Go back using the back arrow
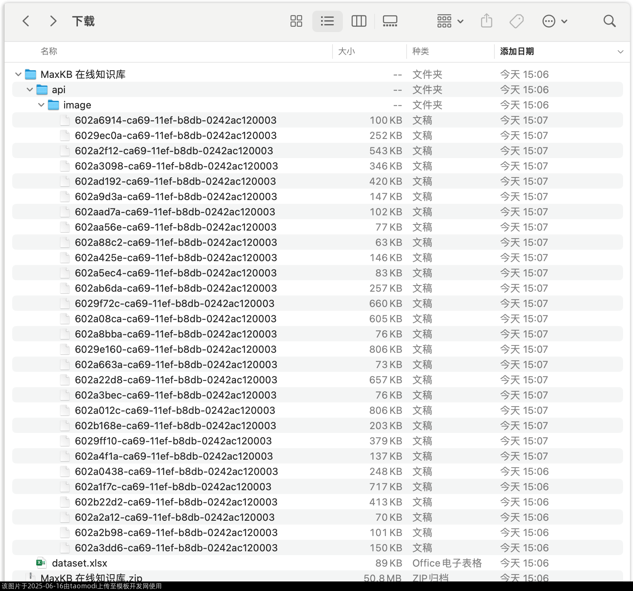 tap(26, 21)
